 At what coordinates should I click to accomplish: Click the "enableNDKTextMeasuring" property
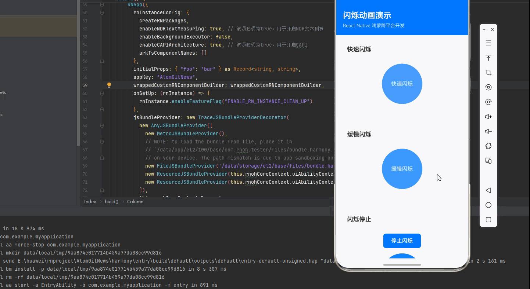tap(172, 29)
